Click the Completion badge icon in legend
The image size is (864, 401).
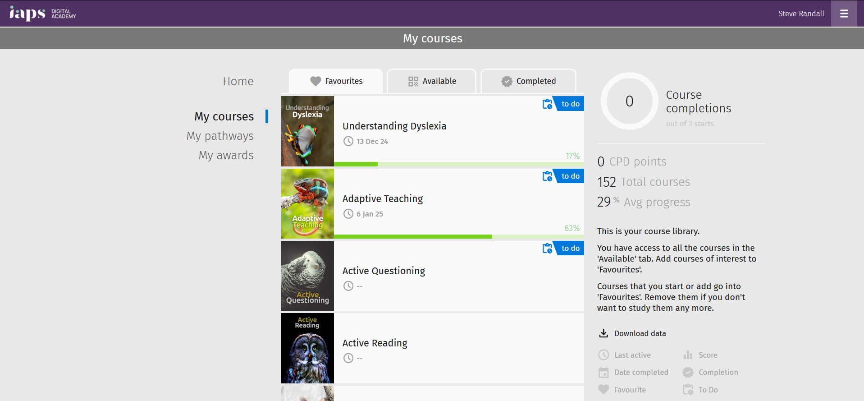[x=688, y=372]
